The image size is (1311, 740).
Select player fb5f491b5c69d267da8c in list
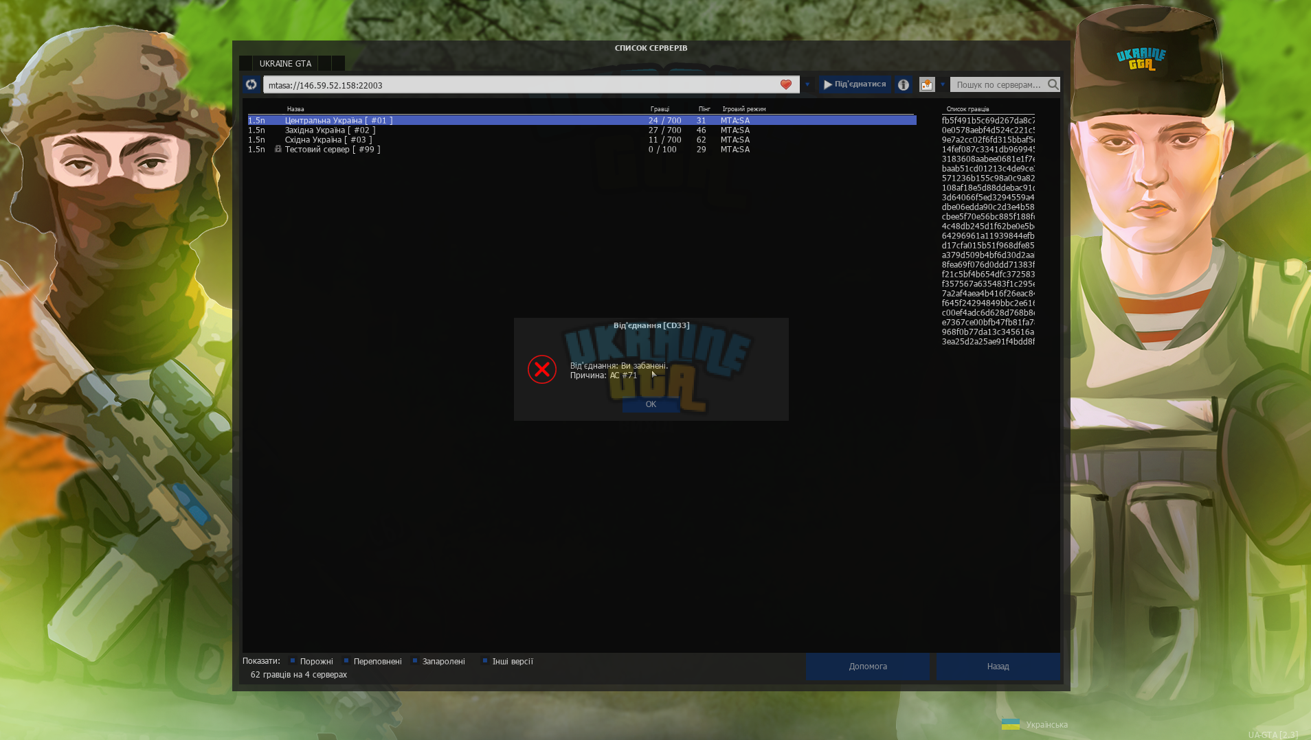coord(988,120)
